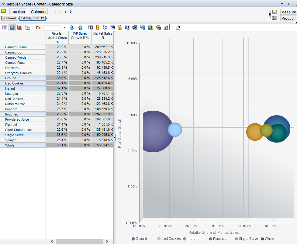Sort ascending with the A-Z icon
The image size is (297, 245).
(x=127, y=27)
